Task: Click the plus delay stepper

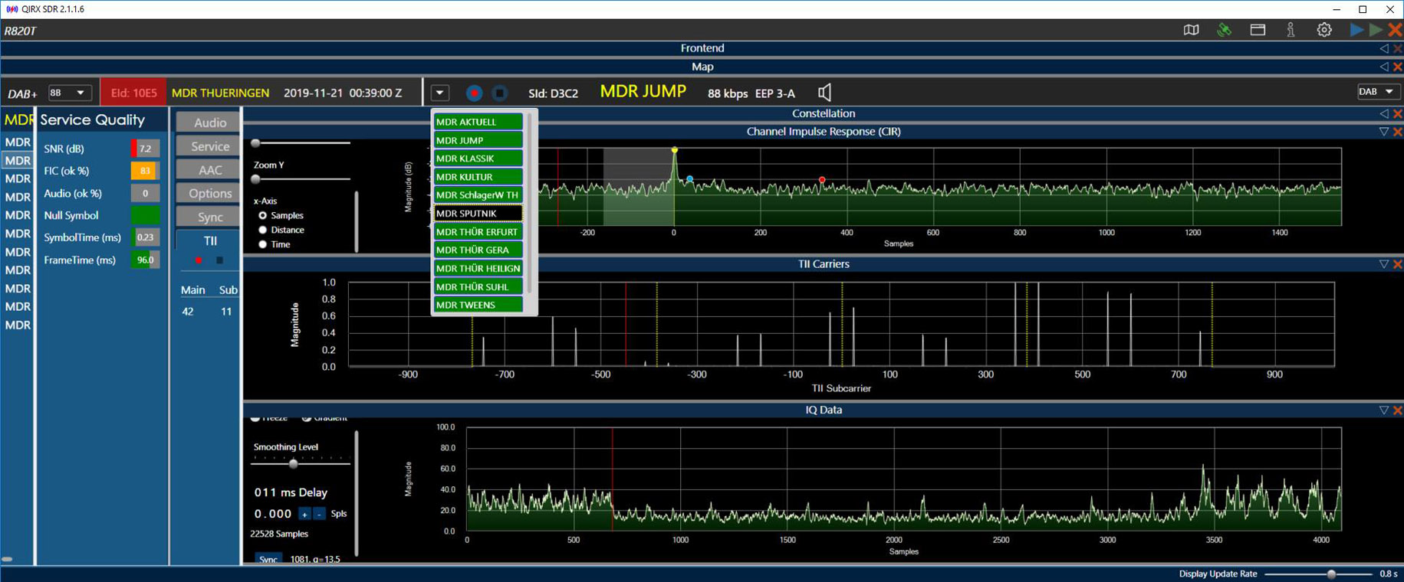Action: pos(304,514)
